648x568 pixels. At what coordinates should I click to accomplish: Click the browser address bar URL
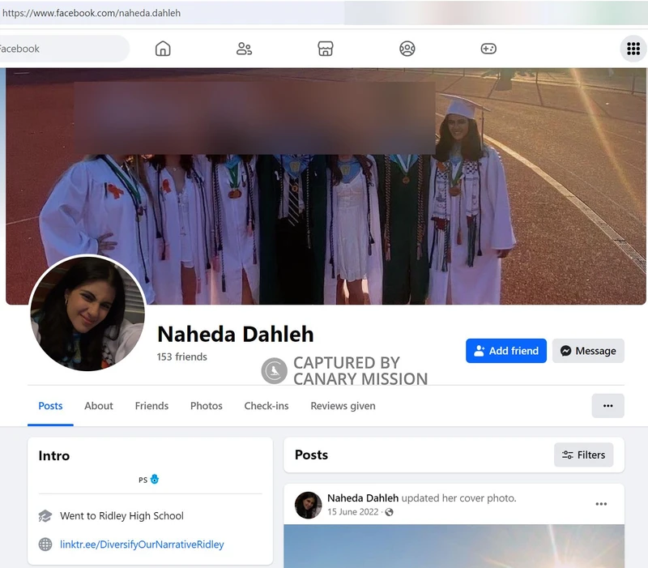(92, 13)
